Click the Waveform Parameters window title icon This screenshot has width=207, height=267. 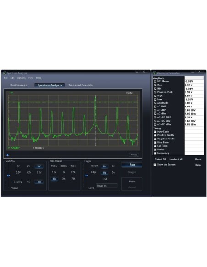click(154, 73)
